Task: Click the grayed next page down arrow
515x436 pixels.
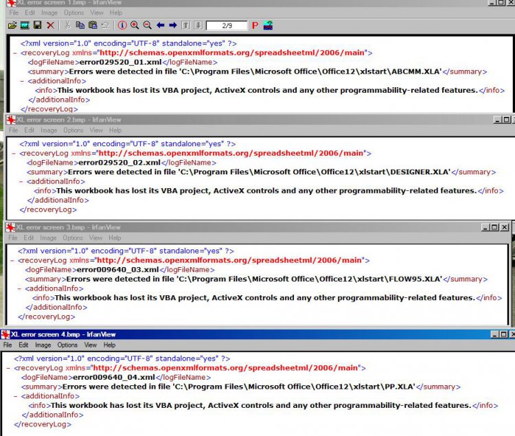Action: point(198,25)
